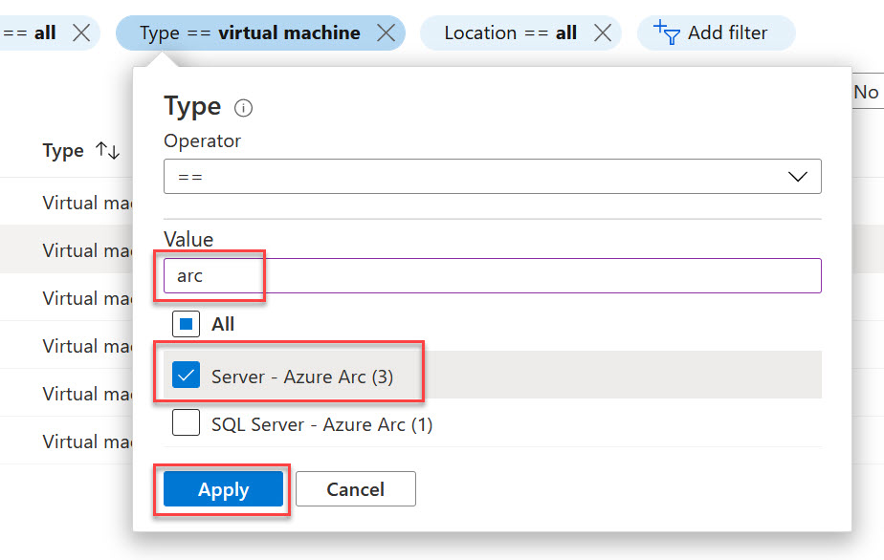Click the sort arrows on Type column

point(105,150)
